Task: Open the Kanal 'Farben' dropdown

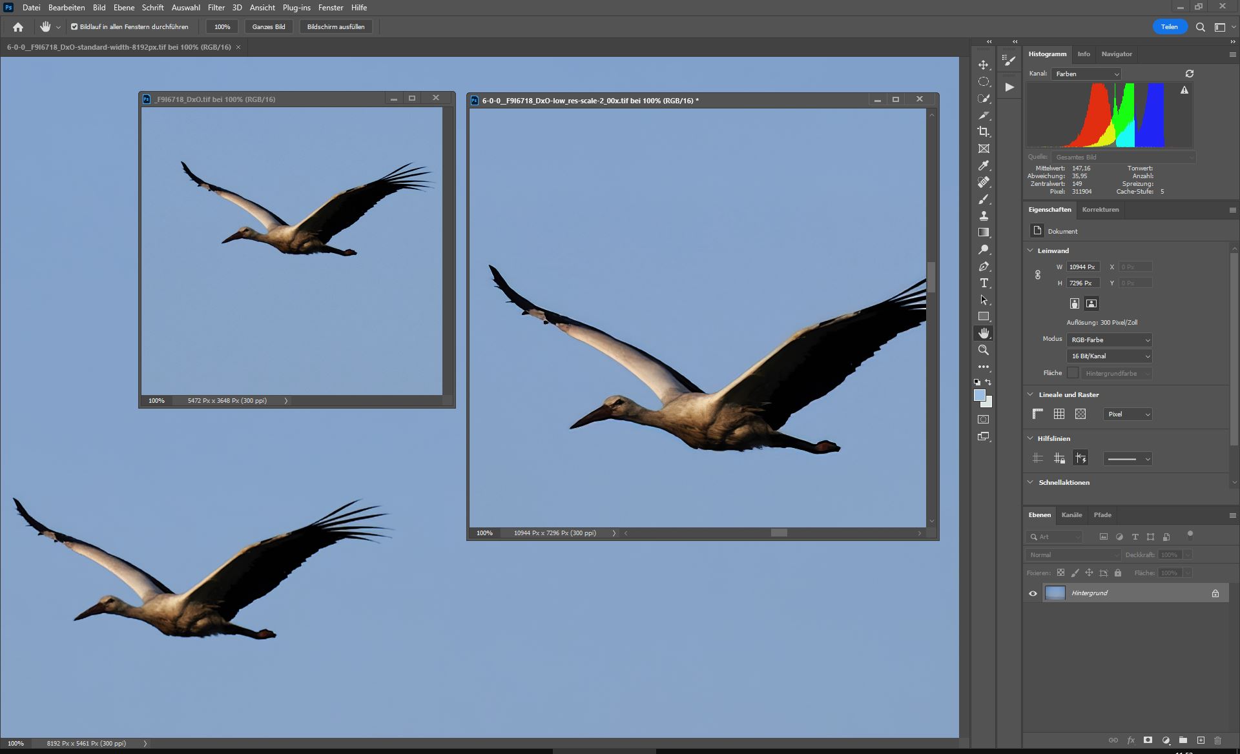Action: pyautogui.click(x=1086, y=74)
